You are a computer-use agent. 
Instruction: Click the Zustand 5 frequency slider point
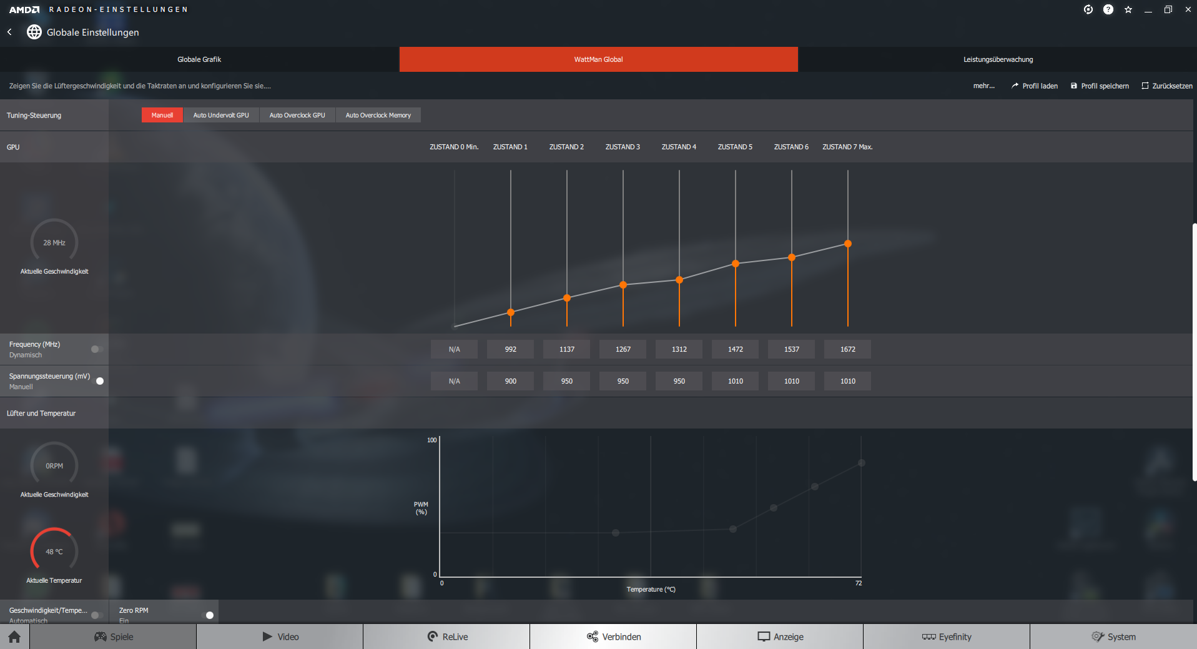[x=736, y=264]
